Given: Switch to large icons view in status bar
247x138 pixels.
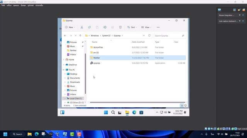Looking at the screenshot, I should click(x=185, y=105).
